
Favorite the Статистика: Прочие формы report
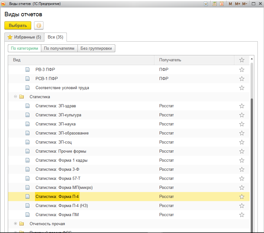pyautogui.click(x=242, y=151)
